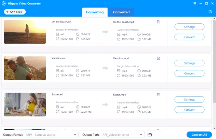Click target file size icon of Easter.mp4

pyautogui.click(x=139, y=112)
